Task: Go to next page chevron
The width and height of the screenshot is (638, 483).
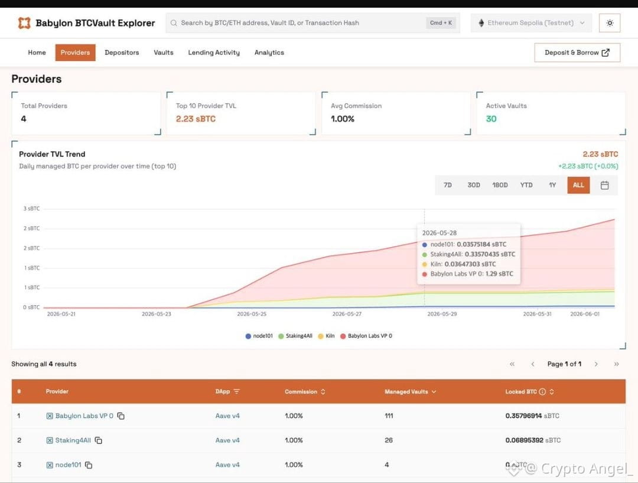Action: pyautogui.click(x=596, y=364)
